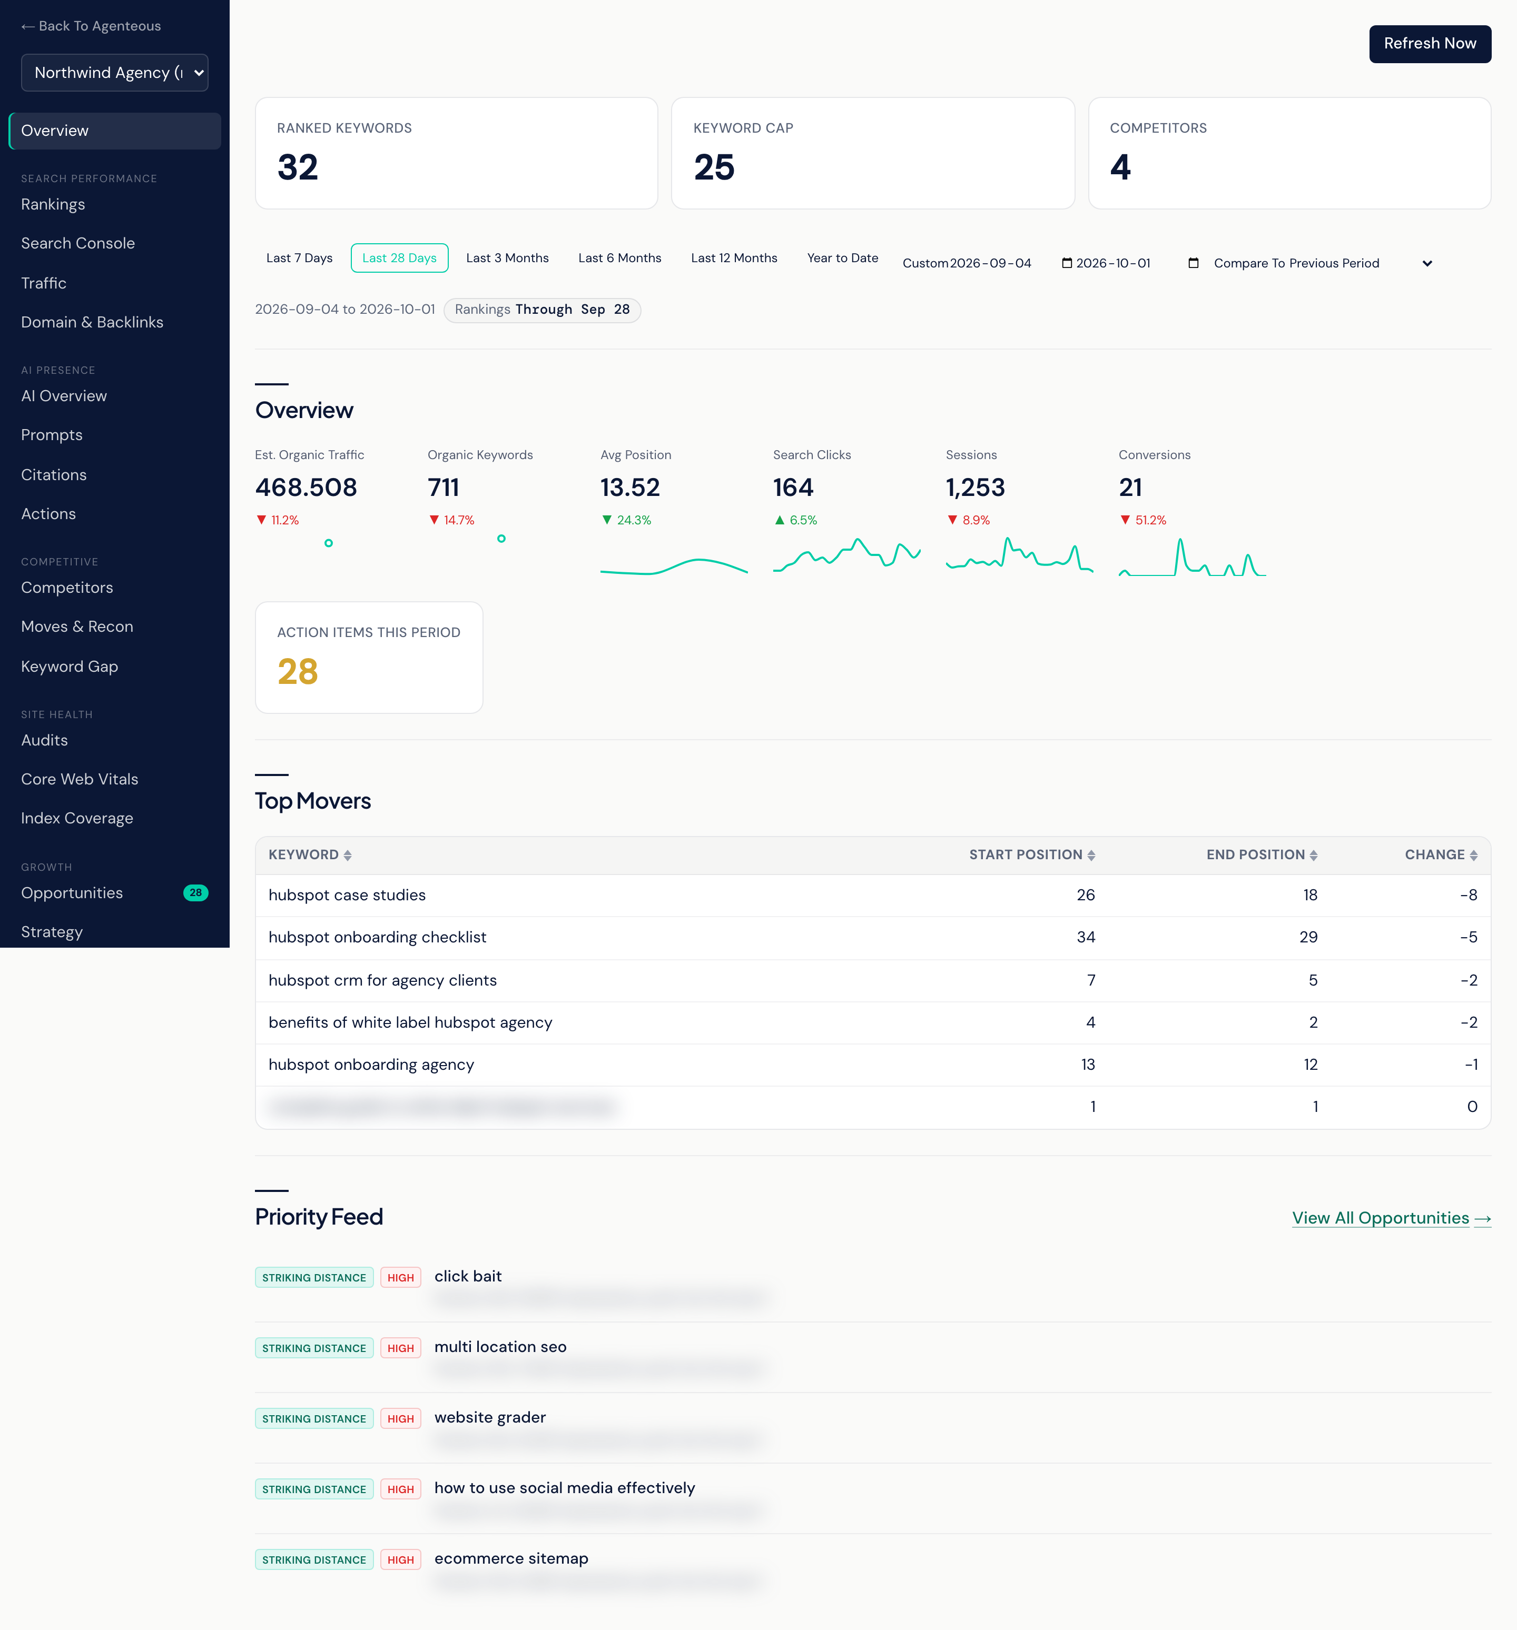
Task: Switch to Last 3 Months range
Action: coord(507,257)
